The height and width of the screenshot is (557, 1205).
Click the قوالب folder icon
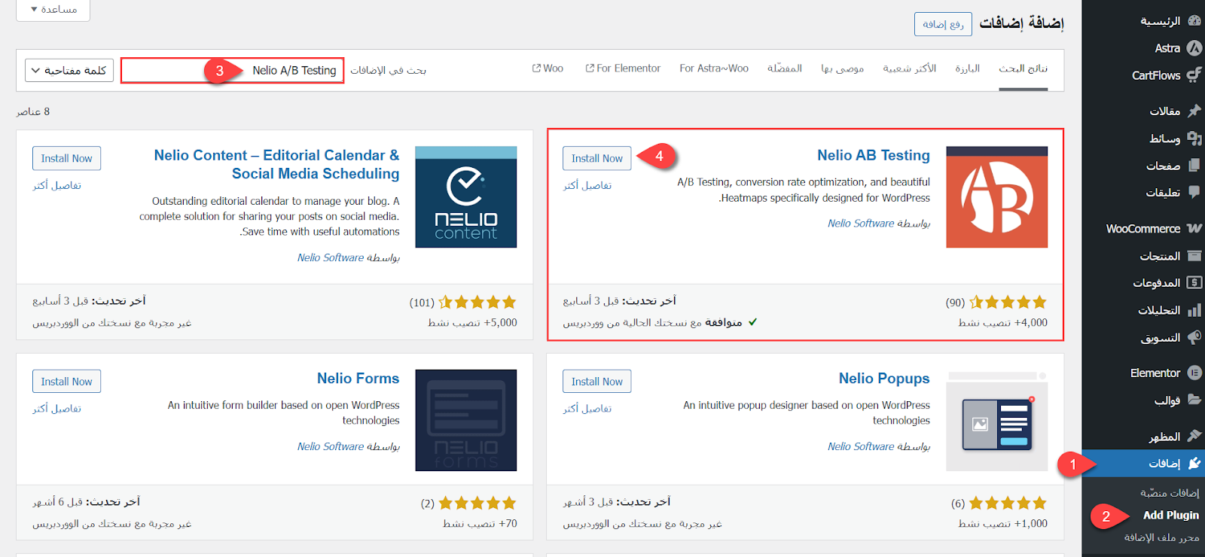tap(1194, 400)
